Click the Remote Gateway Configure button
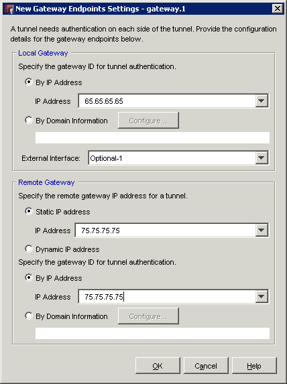 tap(148, 316)
